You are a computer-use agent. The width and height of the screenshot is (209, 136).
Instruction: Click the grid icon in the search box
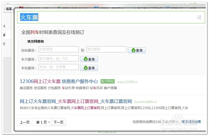coord(199,17)
